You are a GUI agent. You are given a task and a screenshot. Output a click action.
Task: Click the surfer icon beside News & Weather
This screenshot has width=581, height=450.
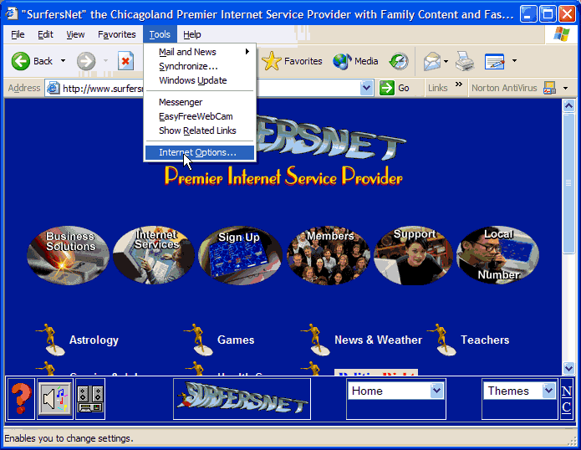click(x=315, y=340)
